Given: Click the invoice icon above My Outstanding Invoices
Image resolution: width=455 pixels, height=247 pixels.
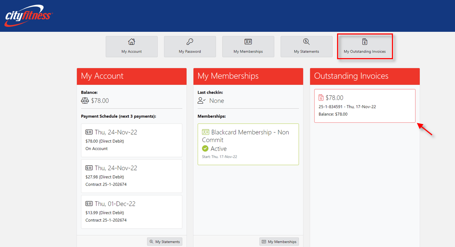Looking at the screenshot, I should click(364, 42).
